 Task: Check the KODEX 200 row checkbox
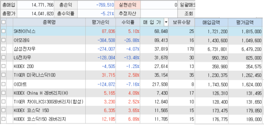pyautogui.click(x=3, y=66)
